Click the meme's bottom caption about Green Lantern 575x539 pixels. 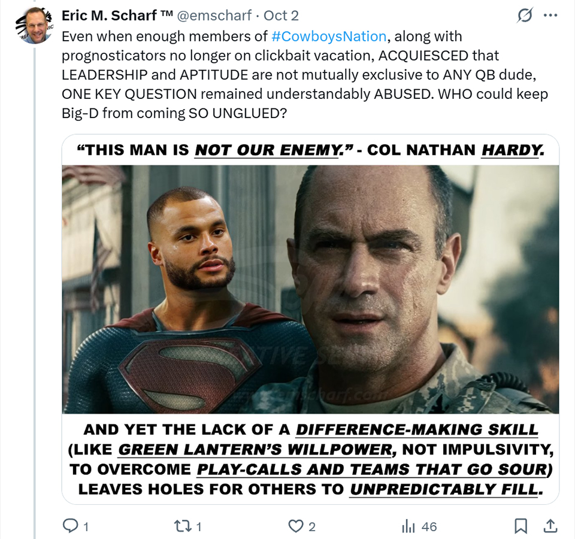click(x=310, y=459)
